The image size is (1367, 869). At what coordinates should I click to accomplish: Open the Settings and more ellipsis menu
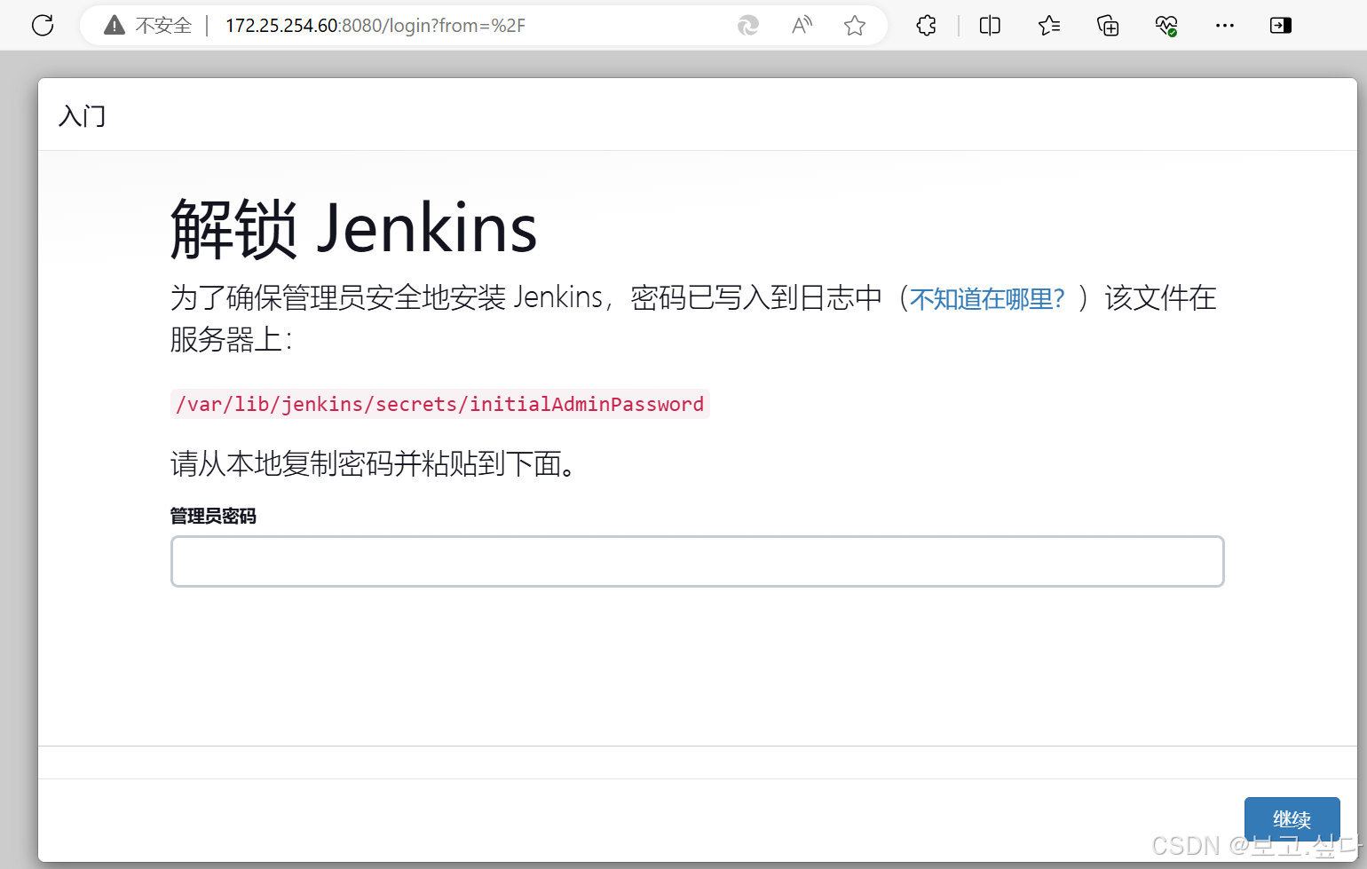click(1225, 26)
